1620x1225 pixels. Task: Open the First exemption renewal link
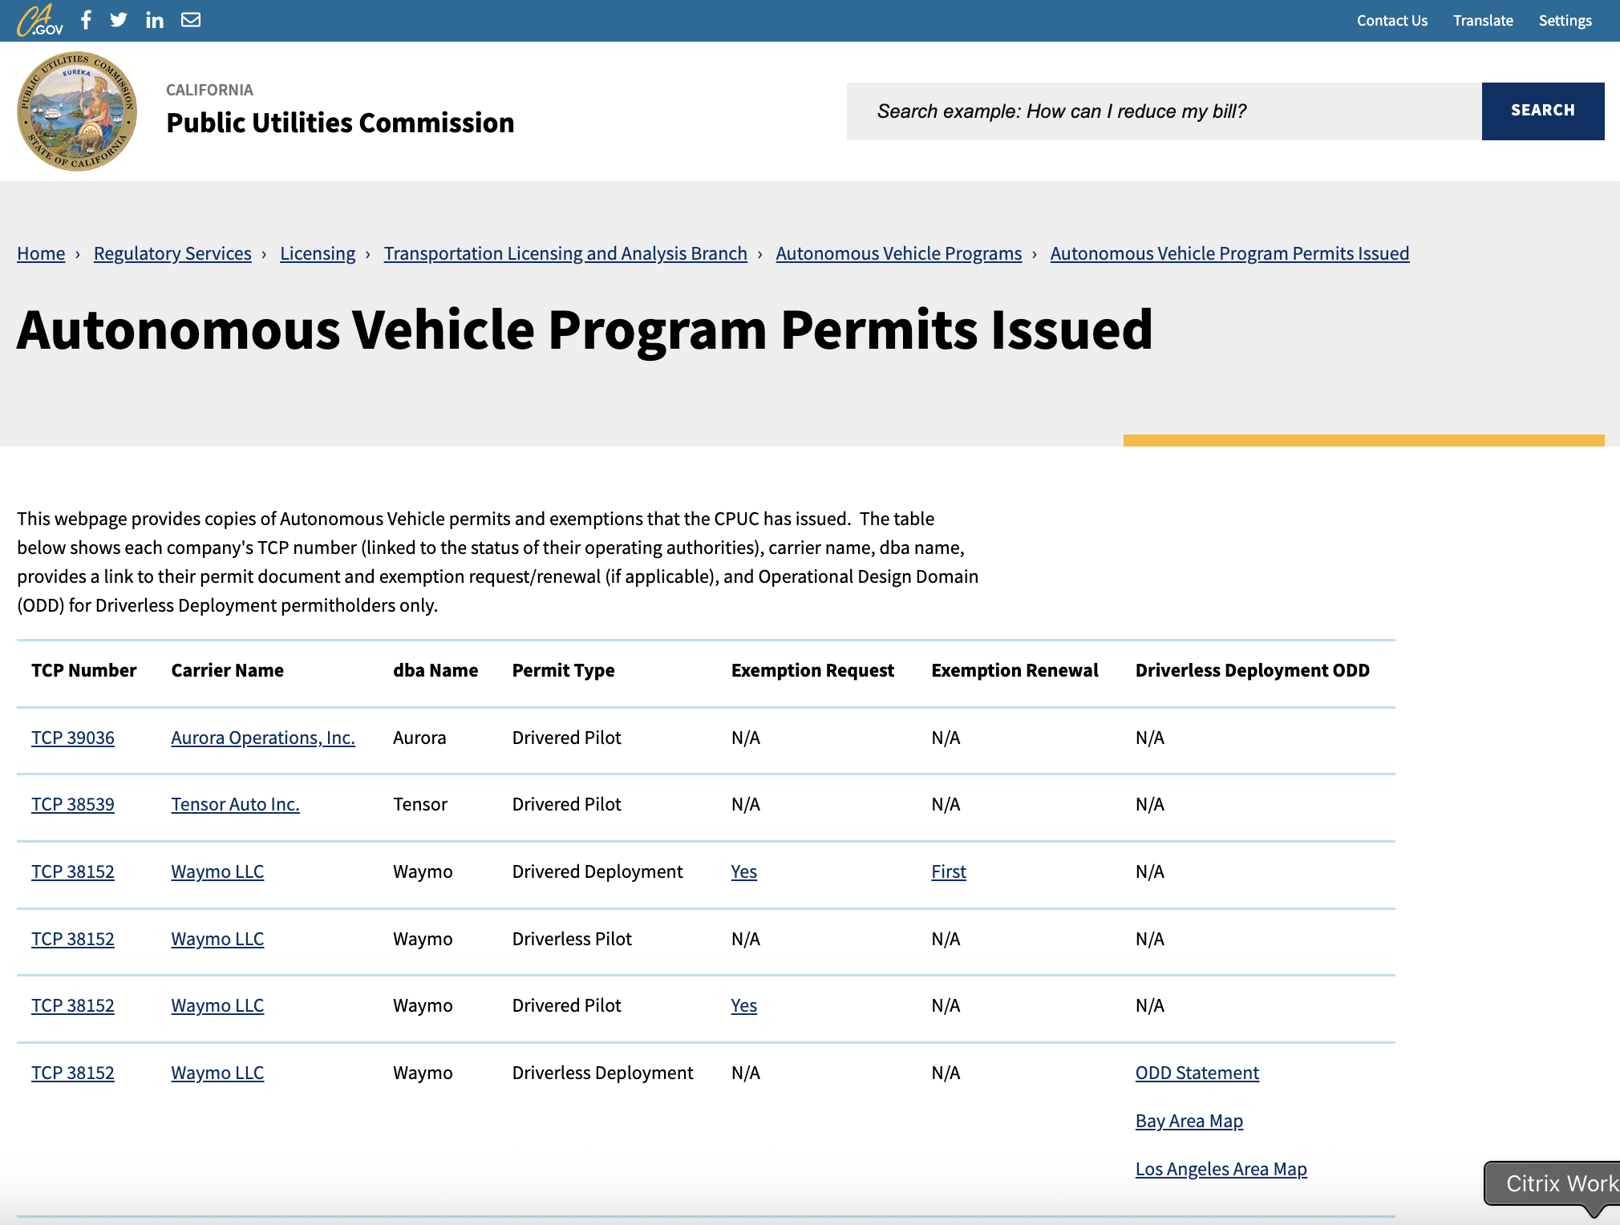coord(948,871)
